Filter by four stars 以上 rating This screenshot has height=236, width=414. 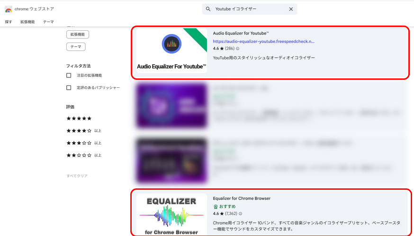(x=84, y=131)
